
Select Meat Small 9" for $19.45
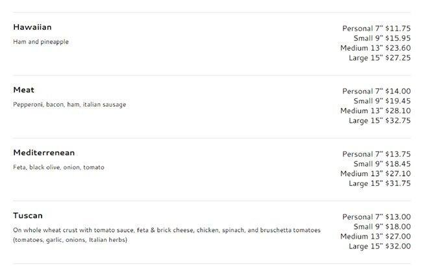pyautogui.click(x=382, y=101)
